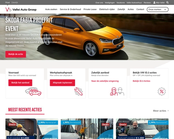Click the Afspraak inplannen button
Viewport: 174px width, 139px height.
pos(63,83)
